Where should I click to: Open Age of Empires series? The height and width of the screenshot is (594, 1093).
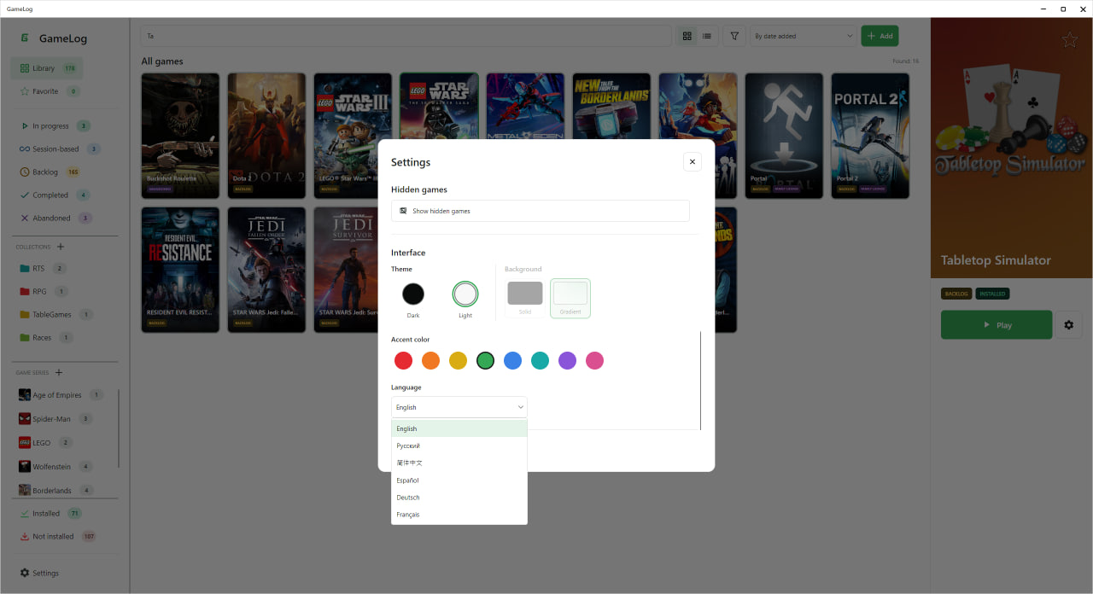click(x=61, y=395)
